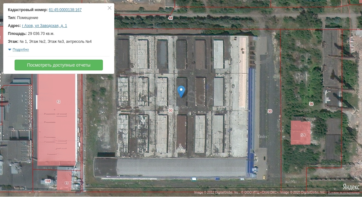This screenshot has width=362, height=197.
Task: Select parcel label 176 on the map
Action: point(303,135)
